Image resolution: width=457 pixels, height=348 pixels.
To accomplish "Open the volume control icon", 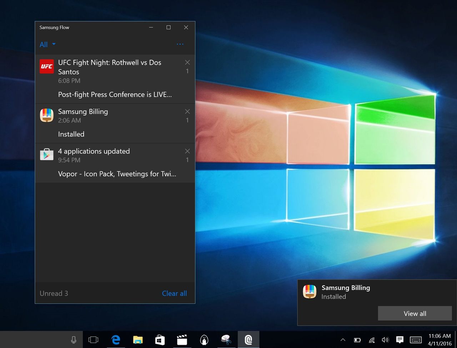I will point(385,340).
